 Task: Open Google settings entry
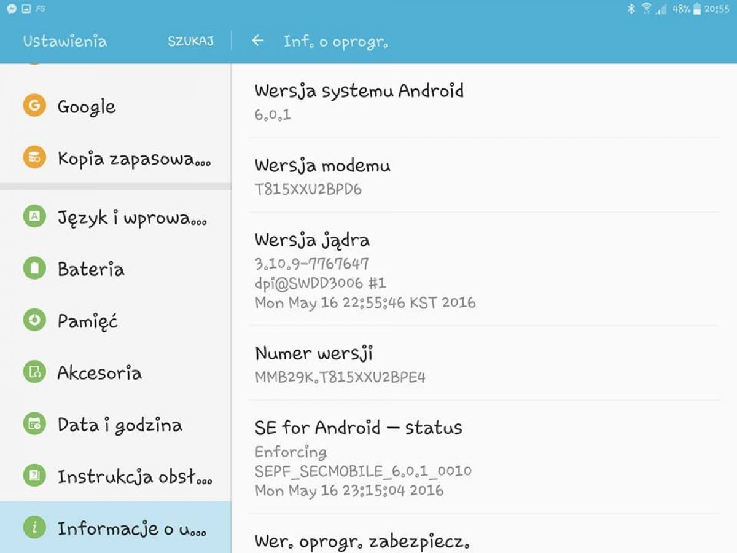115,106
